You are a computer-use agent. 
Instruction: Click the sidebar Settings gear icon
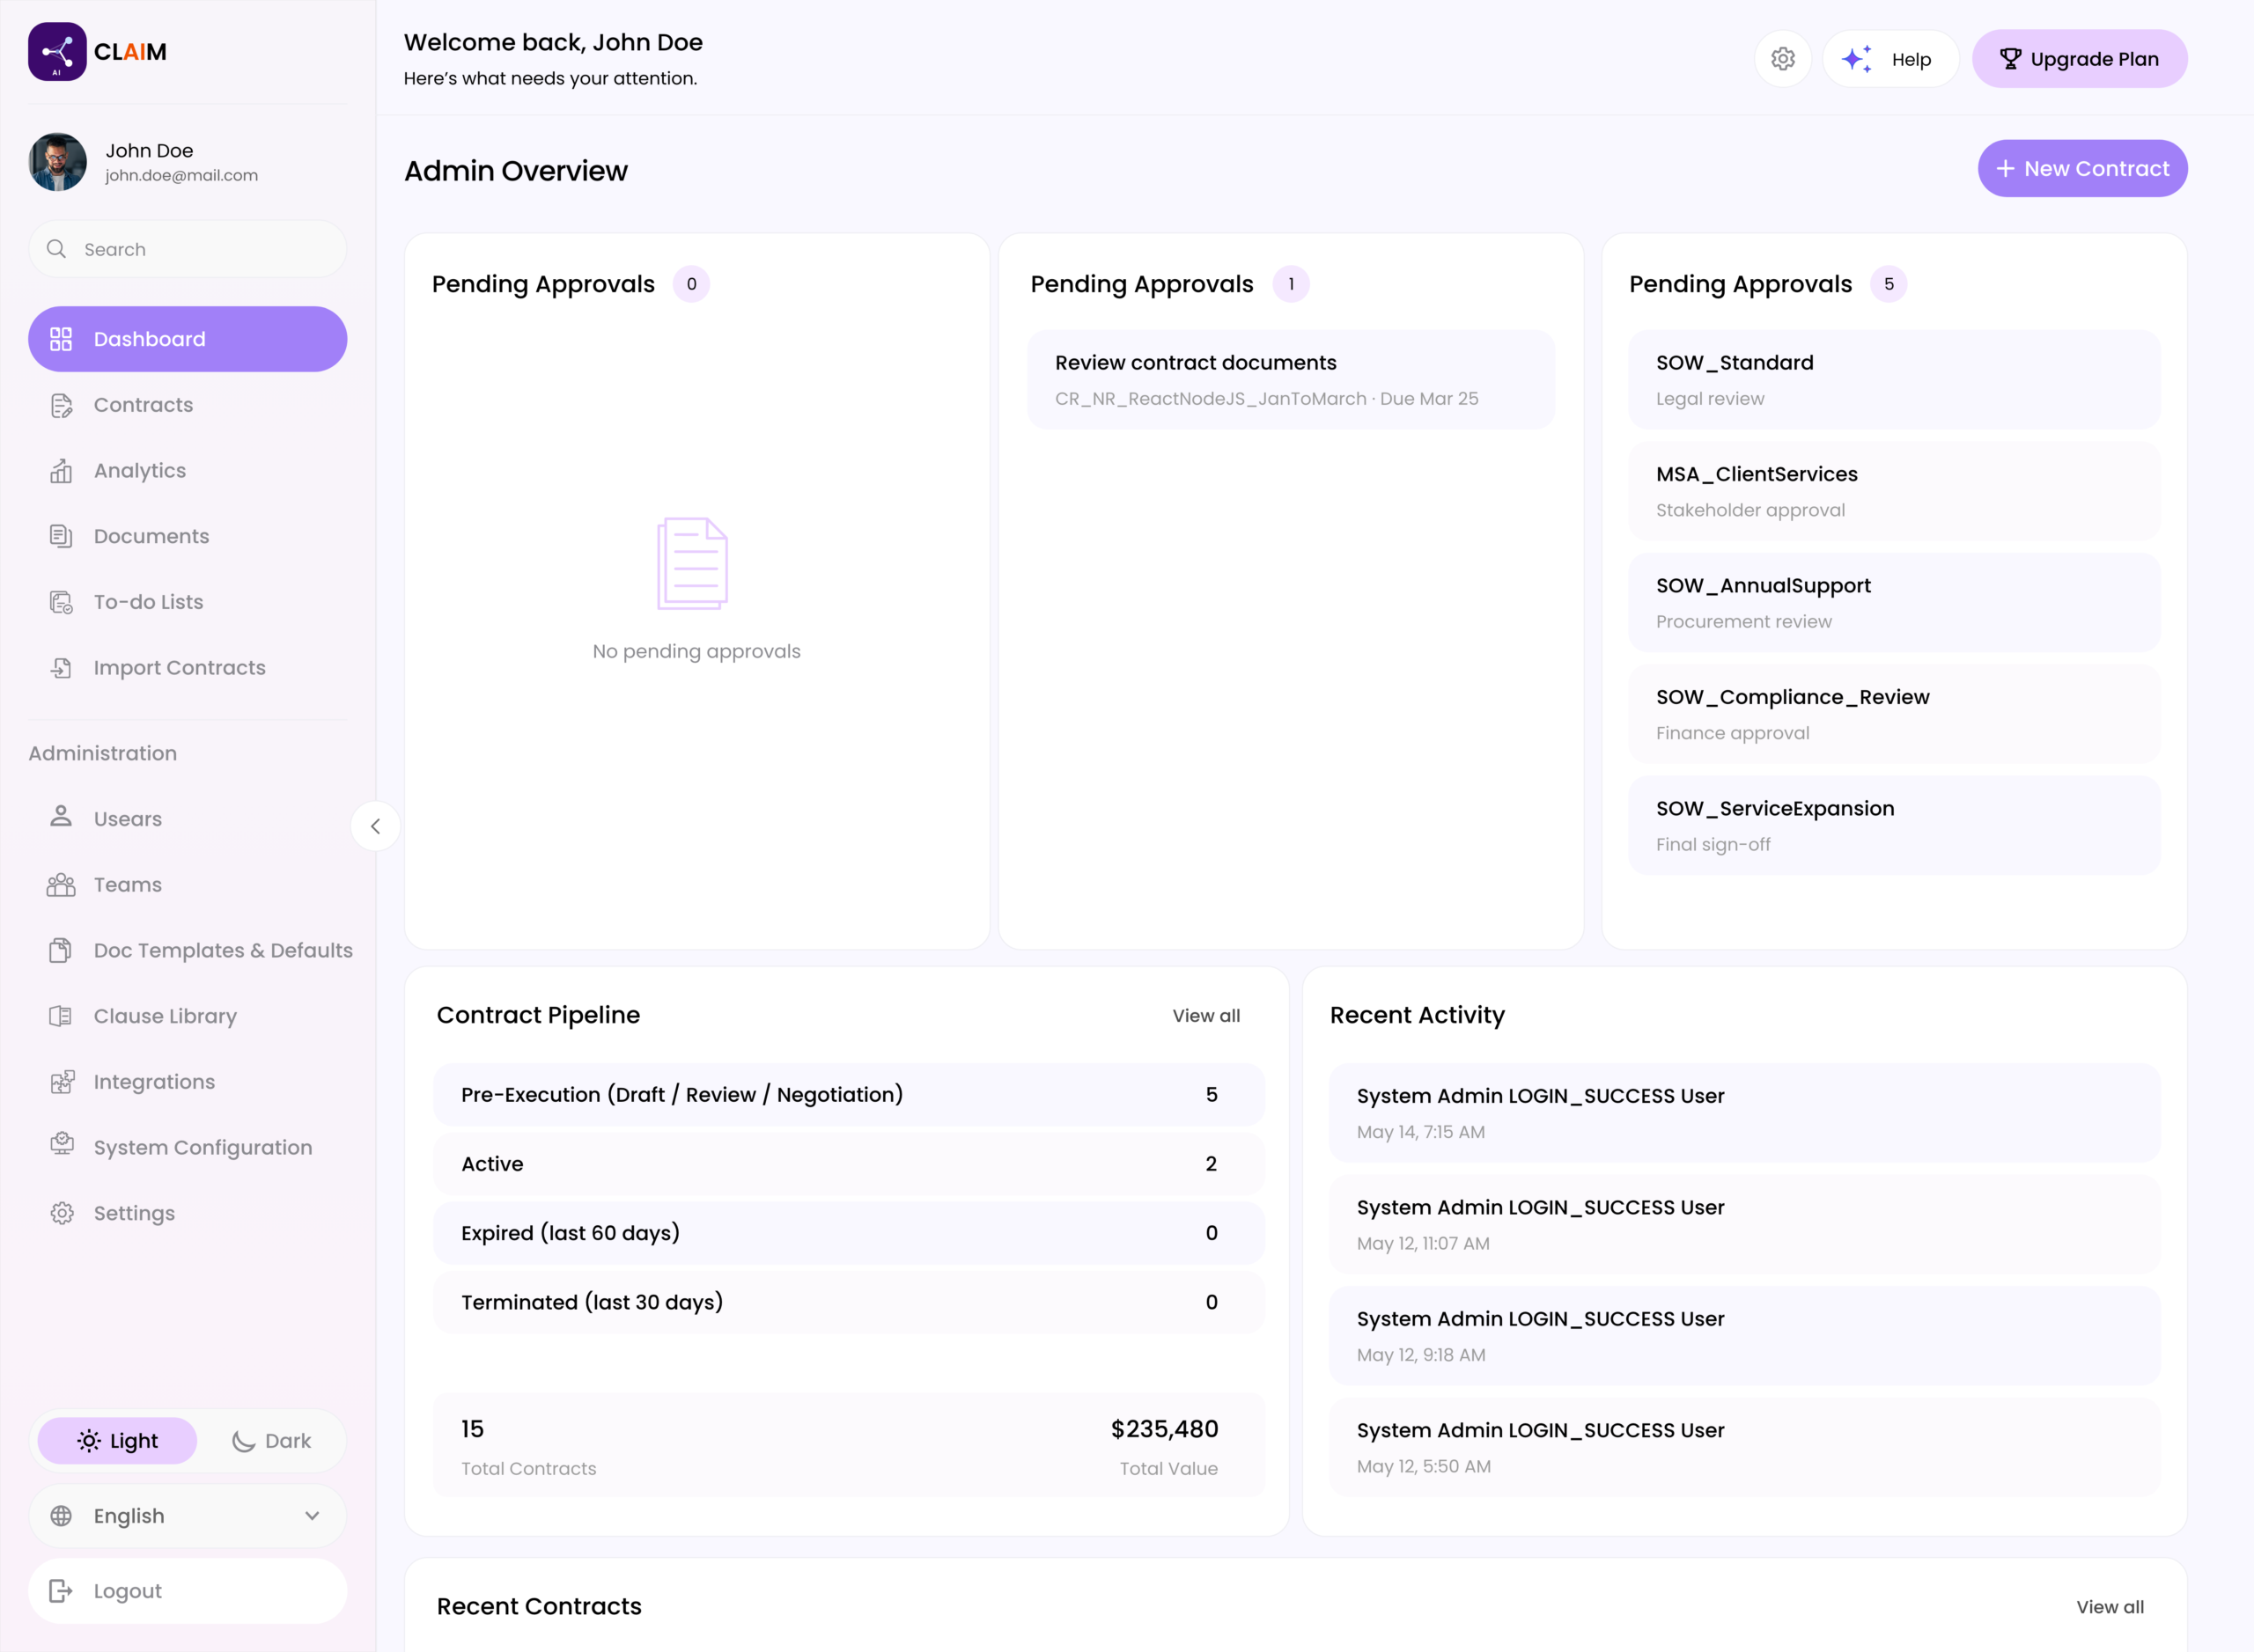tap(61, 1213)
